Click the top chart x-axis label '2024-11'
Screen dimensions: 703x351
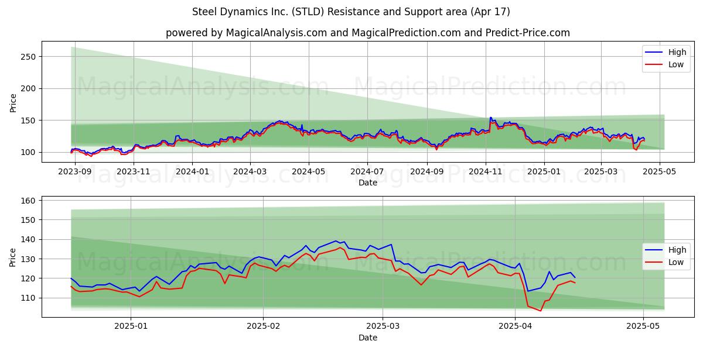point(486,171)
